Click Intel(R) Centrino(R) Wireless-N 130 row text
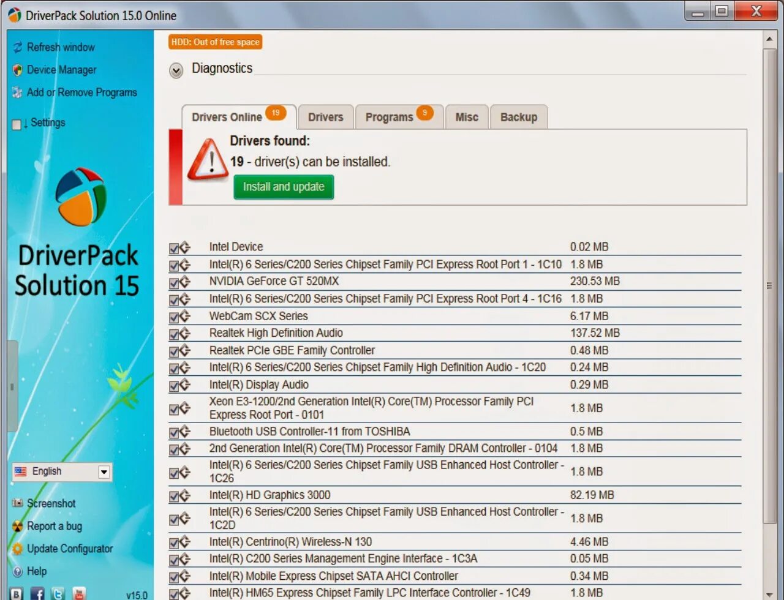The image size is (784, 600). [x=290, y=542]
